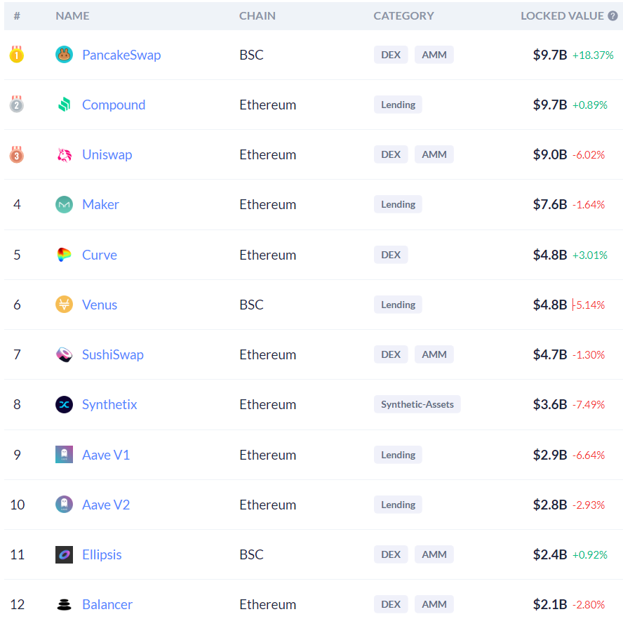Click the Compound logo icon
This screenshot has width=623, height=626.
coord(64,105)
